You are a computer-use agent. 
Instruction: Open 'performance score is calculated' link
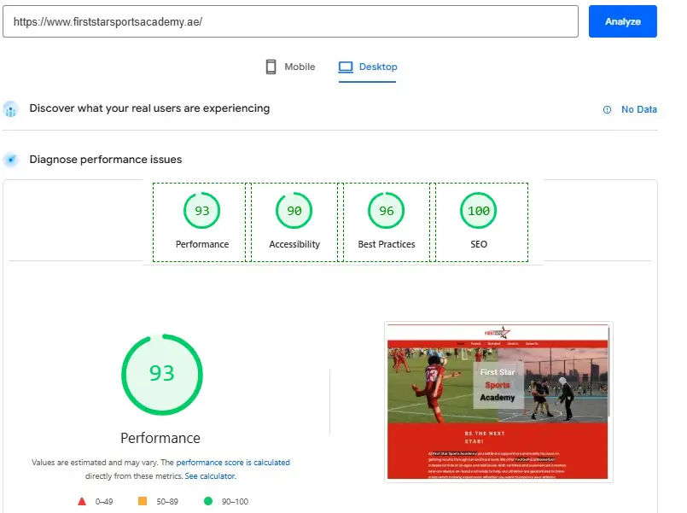(x=233, y=463)
